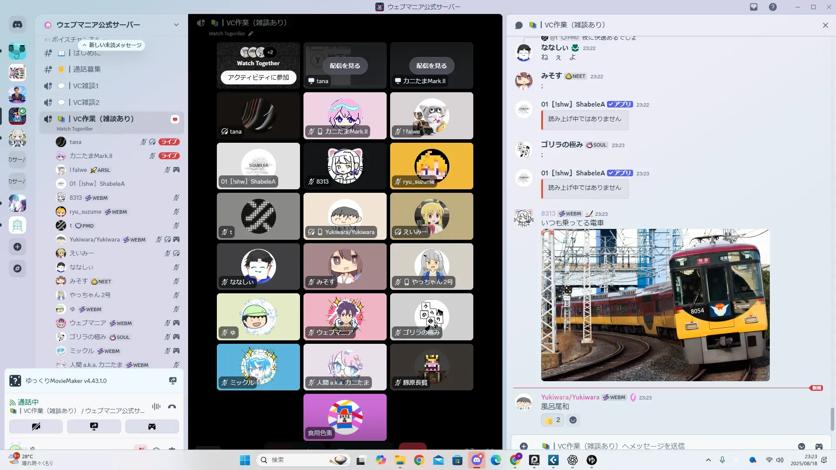
Task: Click アクティビティに参加 button
Action: [x=258, y=77]
